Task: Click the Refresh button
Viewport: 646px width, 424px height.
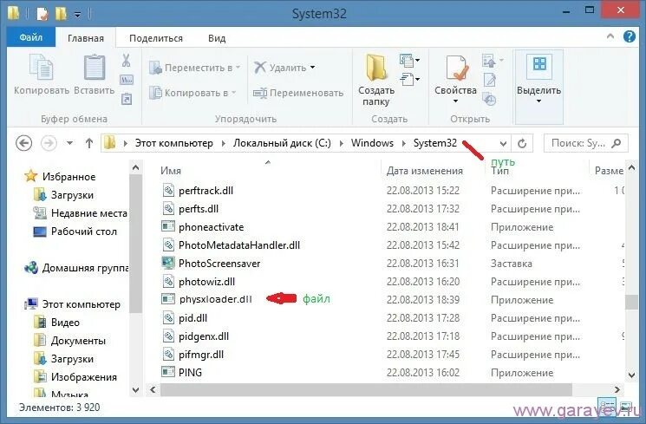Action: tap(522, 143)
